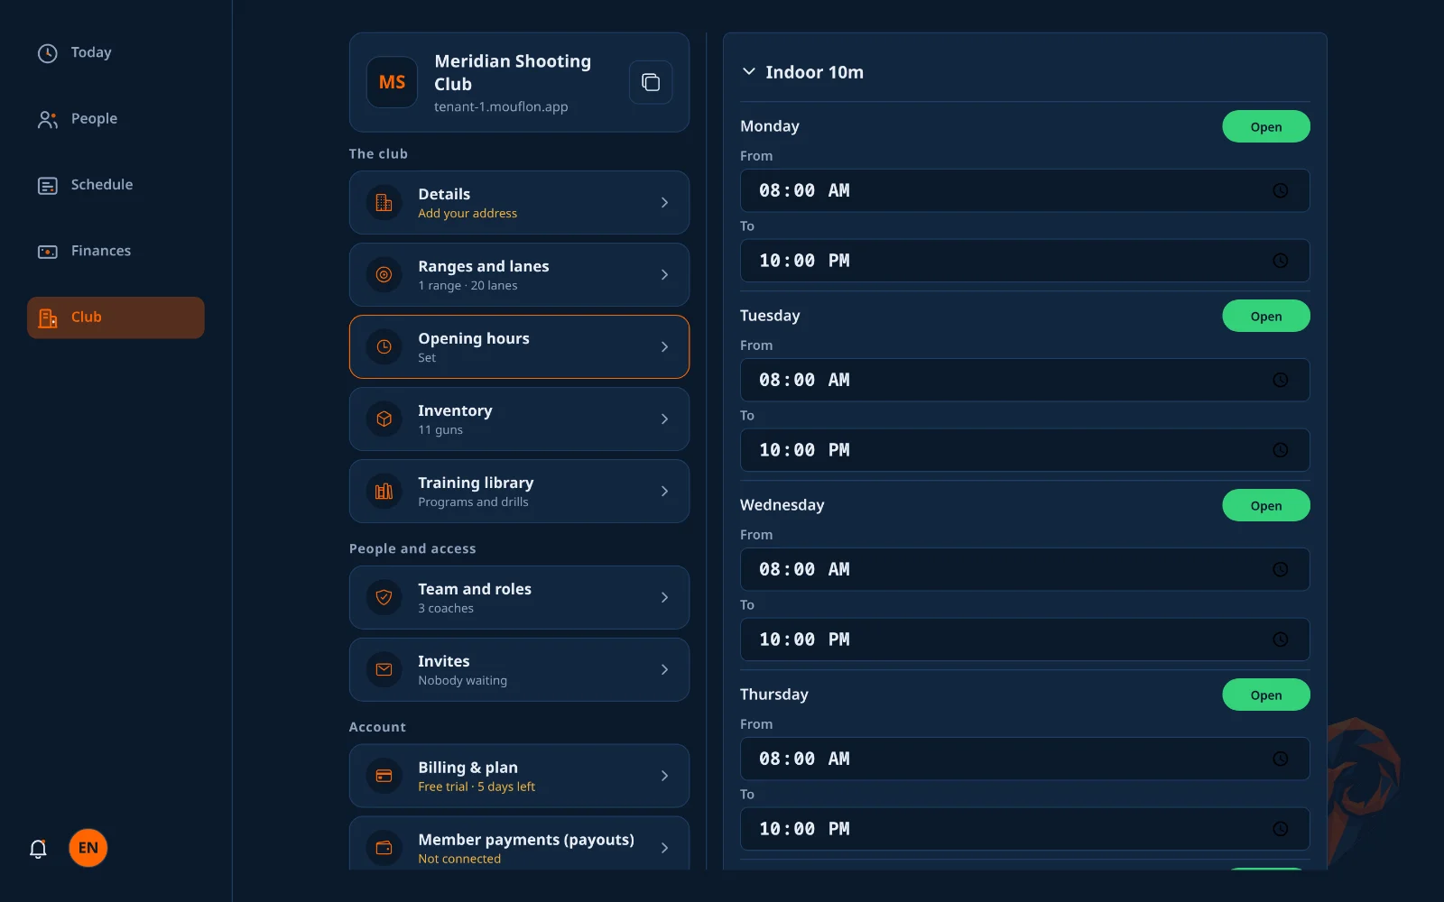This screenshot has width=1444, height=902.
Task: Edit Tuesday To 10:00 PM field
Action: click(1024, 450)
